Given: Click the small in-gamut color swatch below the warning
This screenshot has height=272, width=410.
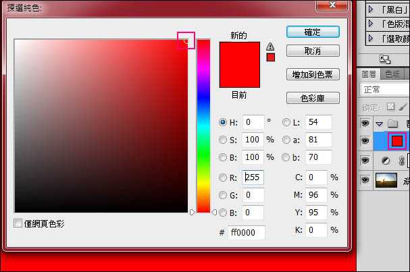Looking at the screenshot, I should pyautogui.click(x=270, y=57).
